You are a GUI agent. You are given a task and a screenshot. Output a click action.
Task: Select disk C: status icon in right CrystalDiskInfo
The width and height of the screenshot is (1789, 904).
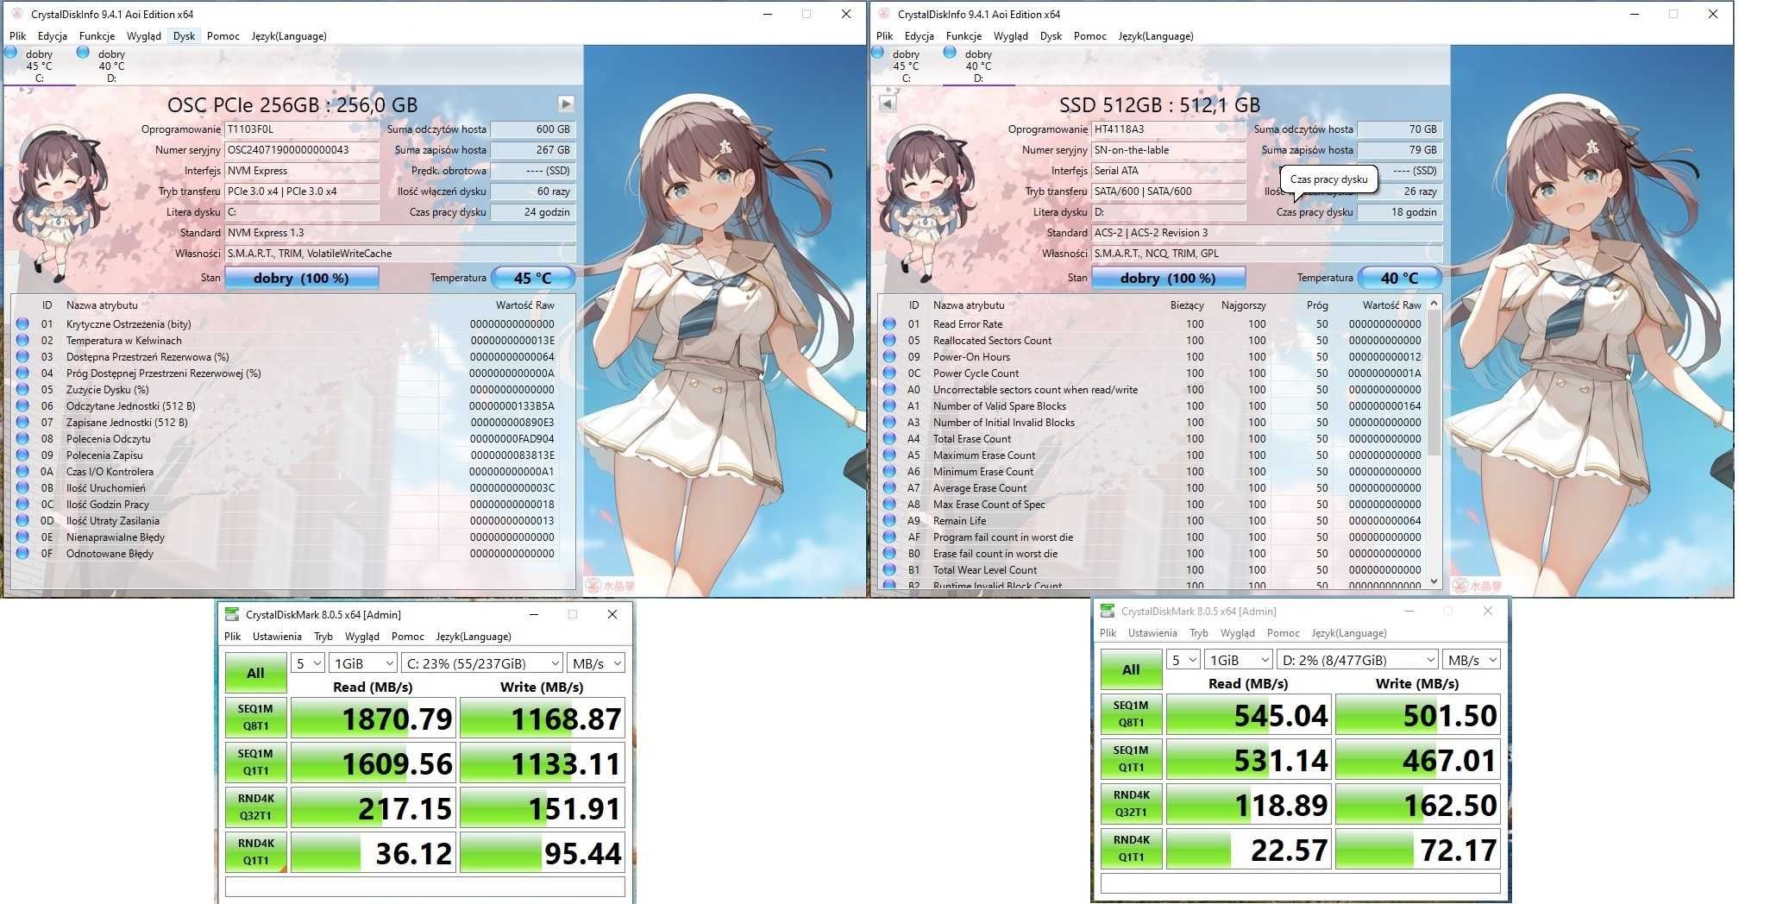[x=878, y=53]
